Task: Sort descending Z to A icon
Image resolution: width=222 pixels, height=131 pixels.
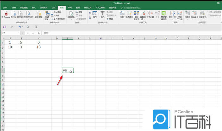Action: (90, 18)
